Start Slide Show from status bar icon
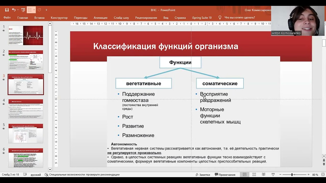This screenshot has height=183, width=326. coord(273,175)
